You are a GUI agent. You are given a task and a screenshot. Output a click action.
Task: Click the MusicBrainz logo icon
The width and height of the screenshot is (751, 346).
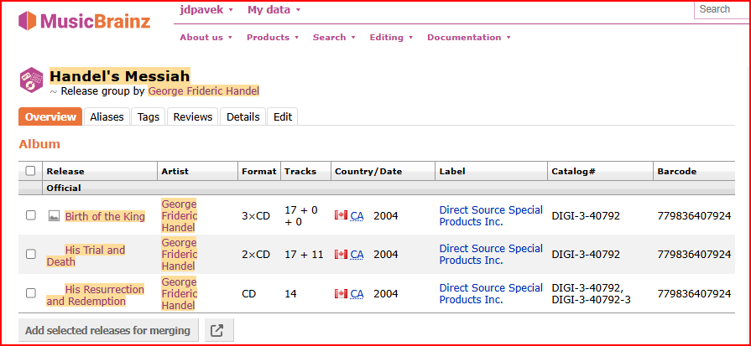coord(29,21)
